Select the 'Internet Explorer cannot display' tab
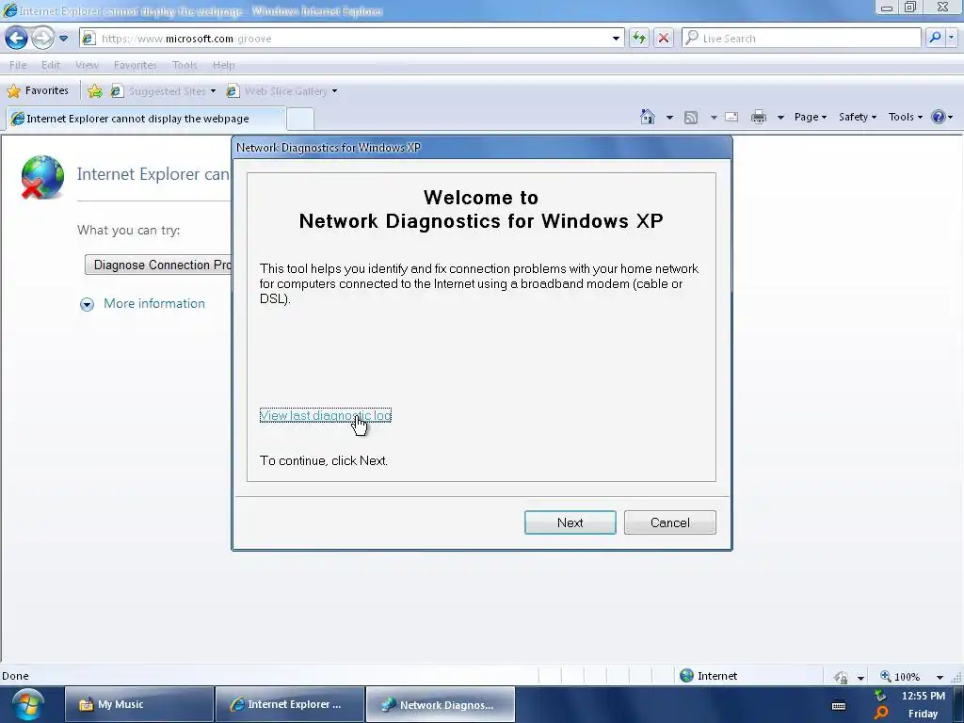 [146, 118]
